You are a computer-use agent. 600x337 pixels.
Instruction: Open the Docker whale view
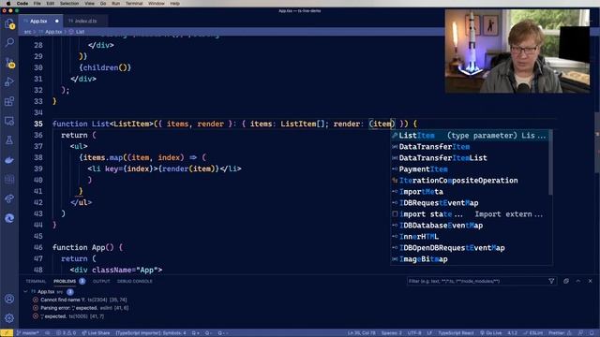9,160
